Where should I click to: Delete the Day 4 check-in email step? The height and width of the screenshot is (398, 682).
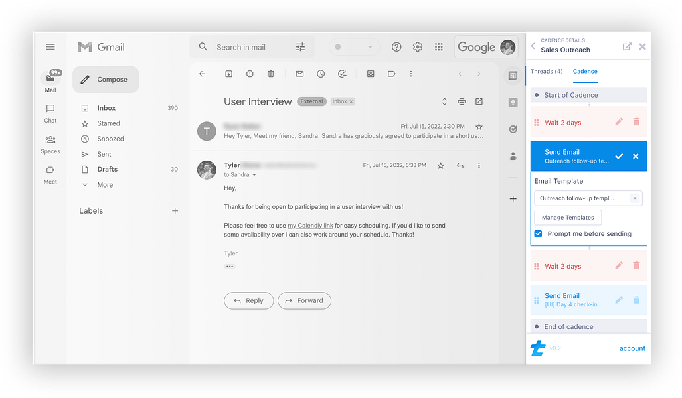(x=636, y=300)
